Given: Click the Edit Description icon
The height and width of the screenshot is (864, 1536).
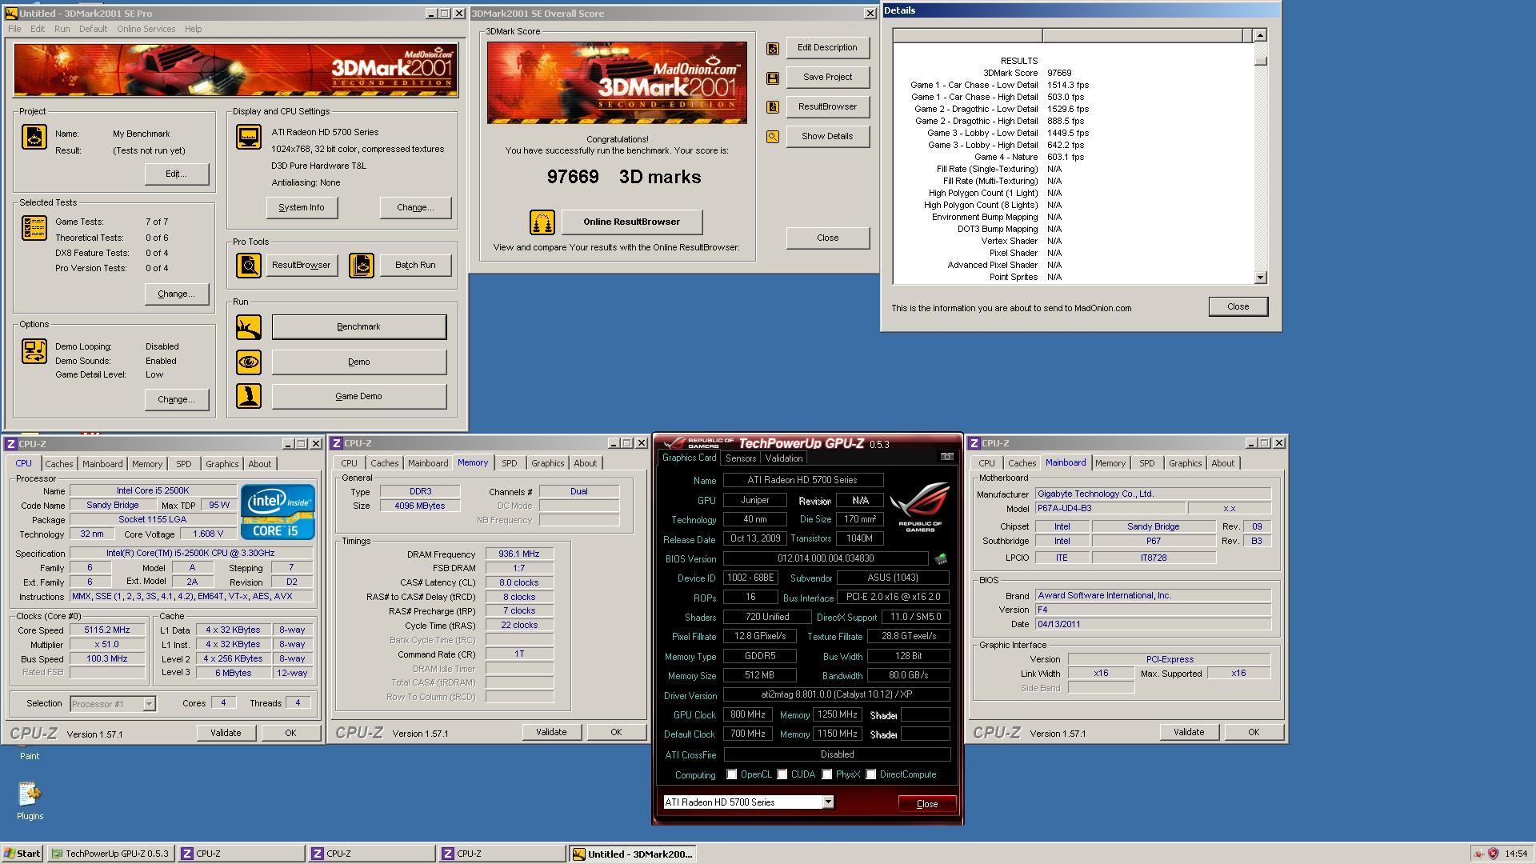Looking at the screenshot, I should [x=772, y=48].
